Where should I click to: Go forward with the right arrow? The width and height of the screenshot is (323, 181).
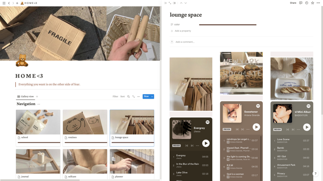pyautogui.click(x=13, y=3)
